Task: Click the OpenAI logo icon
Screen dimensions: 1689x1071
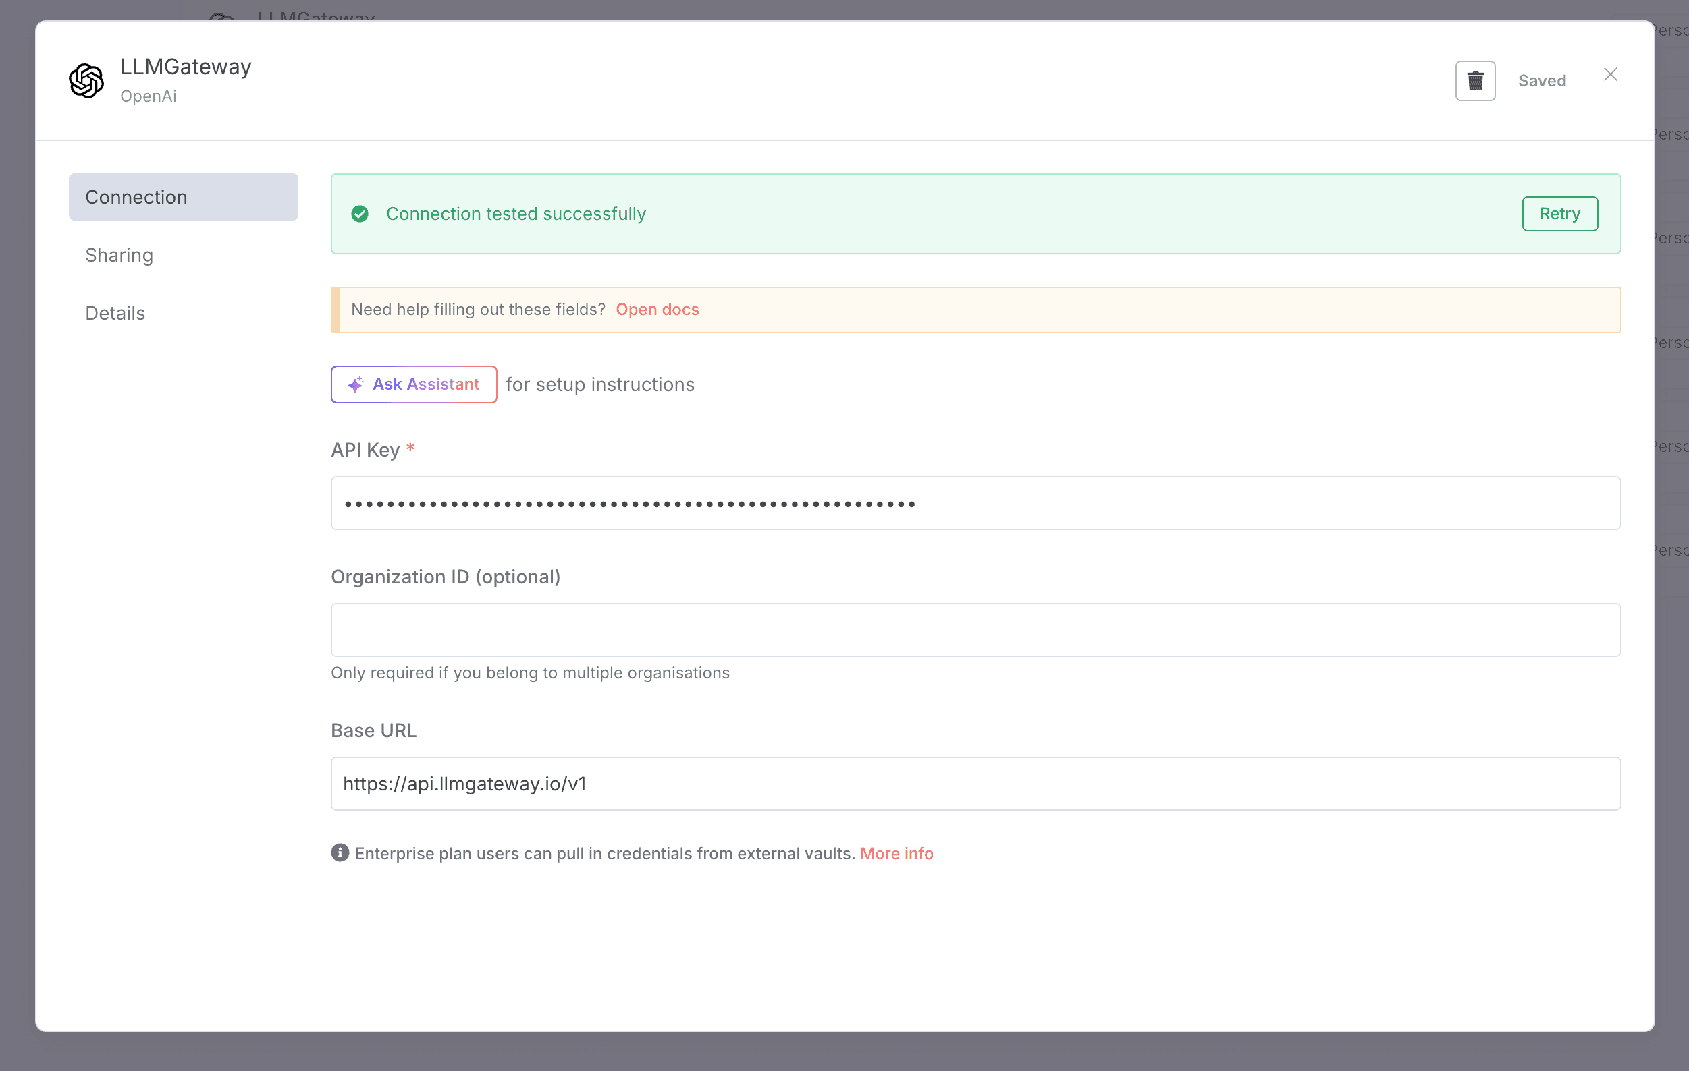Action: click(x=86, y=81)
